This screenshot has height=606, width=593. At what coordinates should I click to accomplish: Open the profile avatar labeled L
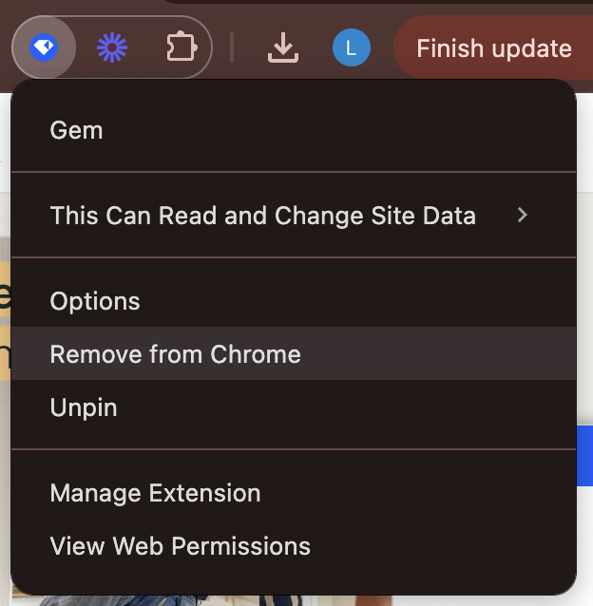point(352,47)
